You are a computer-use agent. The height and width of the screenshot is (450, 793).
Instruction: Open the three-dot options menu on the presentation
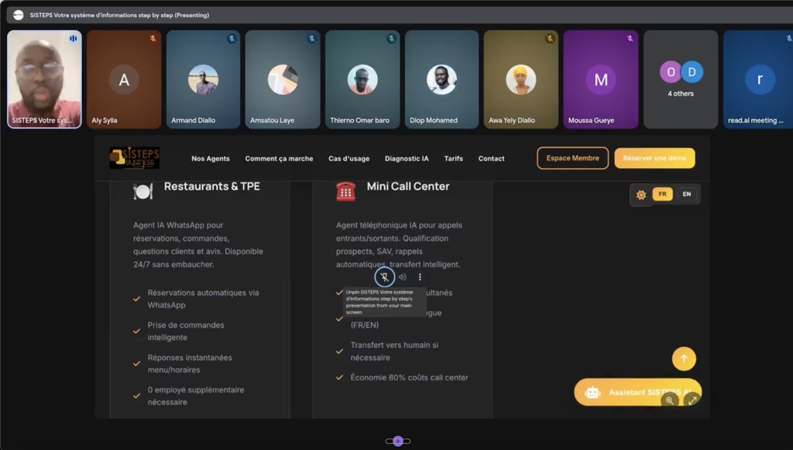pos(419,277)
